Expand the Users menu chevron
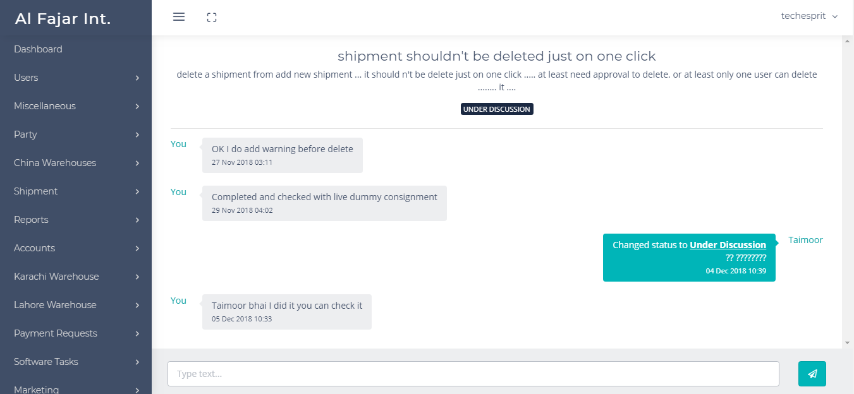This screenshot has height=394, width=854. [137, 78]
